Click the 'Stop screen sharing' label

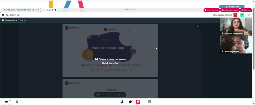coord(222,15)
